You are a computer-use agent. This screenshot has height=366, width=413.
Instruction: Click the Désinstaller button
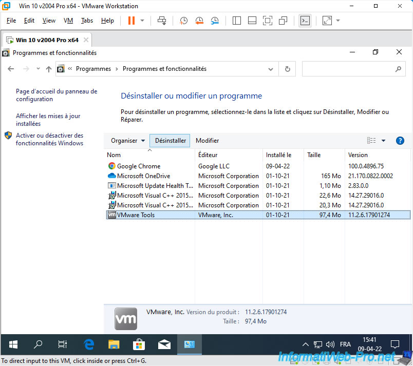tap(170, 141)
